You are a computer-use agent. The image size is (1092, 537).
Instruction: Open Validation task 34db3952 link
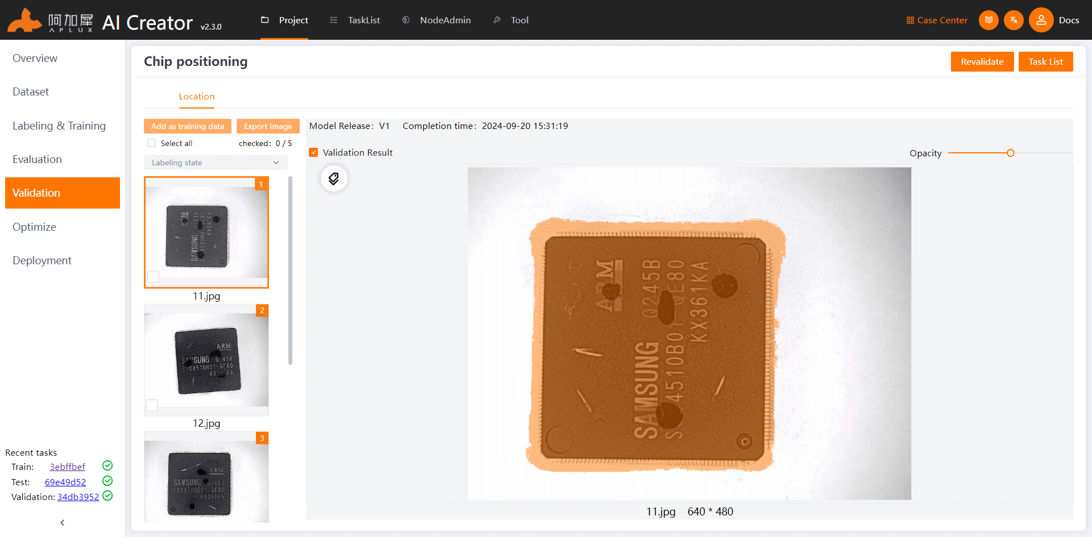pyautogui.click(x=78, y=497)
